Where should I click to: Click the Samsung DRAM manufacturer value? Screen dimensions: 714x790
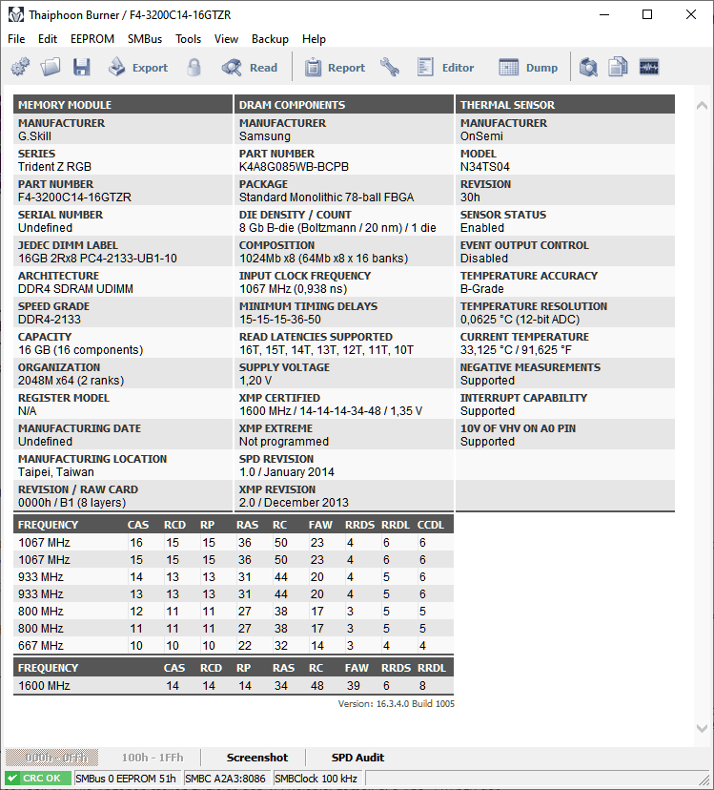pyautogui.click(x=265, y=136)
